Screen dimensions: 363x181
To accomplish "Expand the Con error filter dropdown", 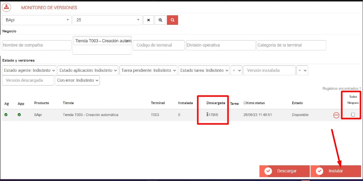I will coord(78,81).
